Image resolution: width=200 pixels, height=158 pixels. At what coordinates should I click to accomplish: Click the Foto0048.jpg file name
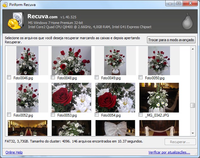67,78
